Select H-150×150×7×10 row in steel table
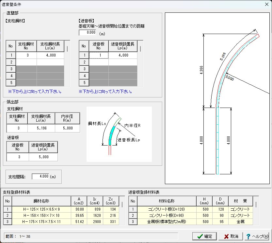Screen dimensions: 272x243 41,216
